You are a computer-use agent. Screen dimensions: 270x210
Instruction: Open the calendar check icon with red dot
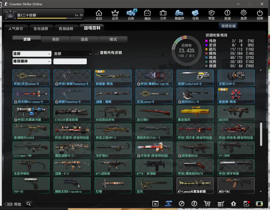[247, 203]
